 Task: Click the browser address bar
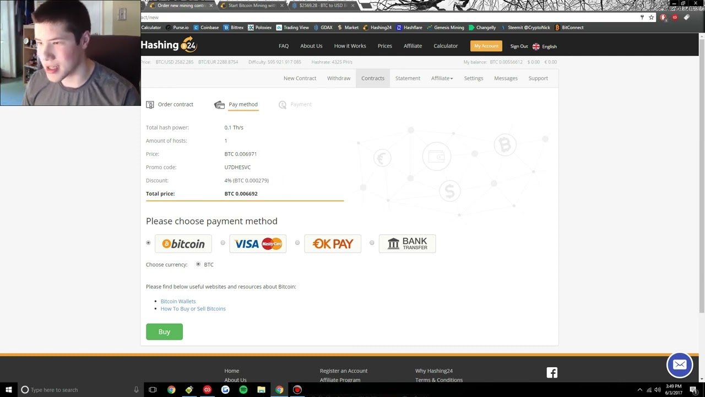[388, 18]
